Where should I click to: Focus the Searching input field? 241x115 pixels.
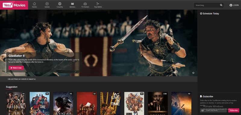pyautogui.click(x=207, y=5)
